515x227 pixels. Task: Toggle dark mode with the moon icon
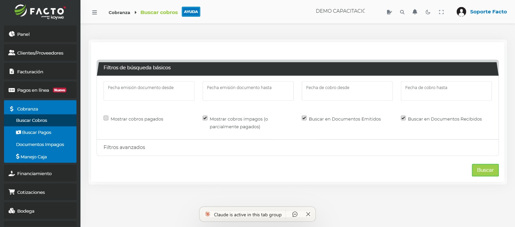tap(428, 12)
